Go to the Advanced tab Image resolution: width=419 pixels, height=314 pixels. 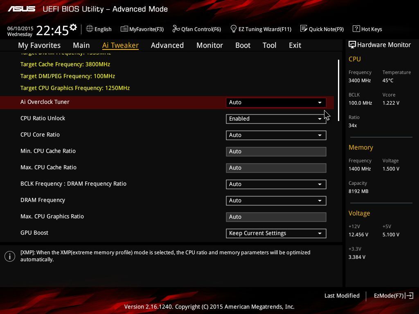tap(167, 45)
